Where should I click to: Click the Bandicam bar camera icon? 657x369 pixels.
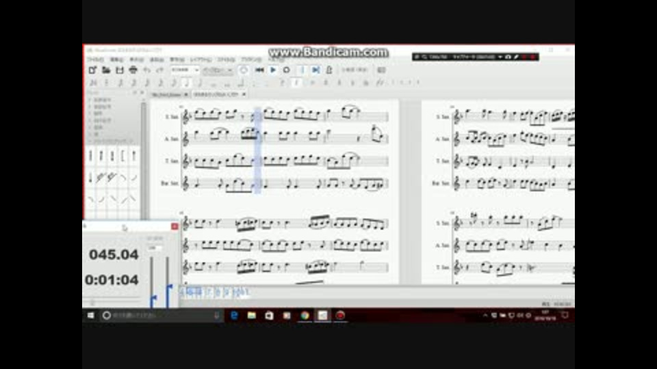[x=508, y=57]
